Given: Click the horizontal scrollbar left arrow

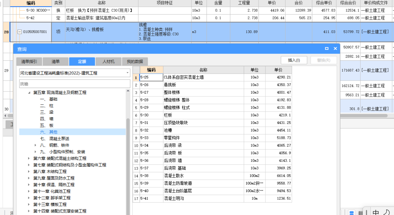Looking at the screenshot, I should (5, 116).
